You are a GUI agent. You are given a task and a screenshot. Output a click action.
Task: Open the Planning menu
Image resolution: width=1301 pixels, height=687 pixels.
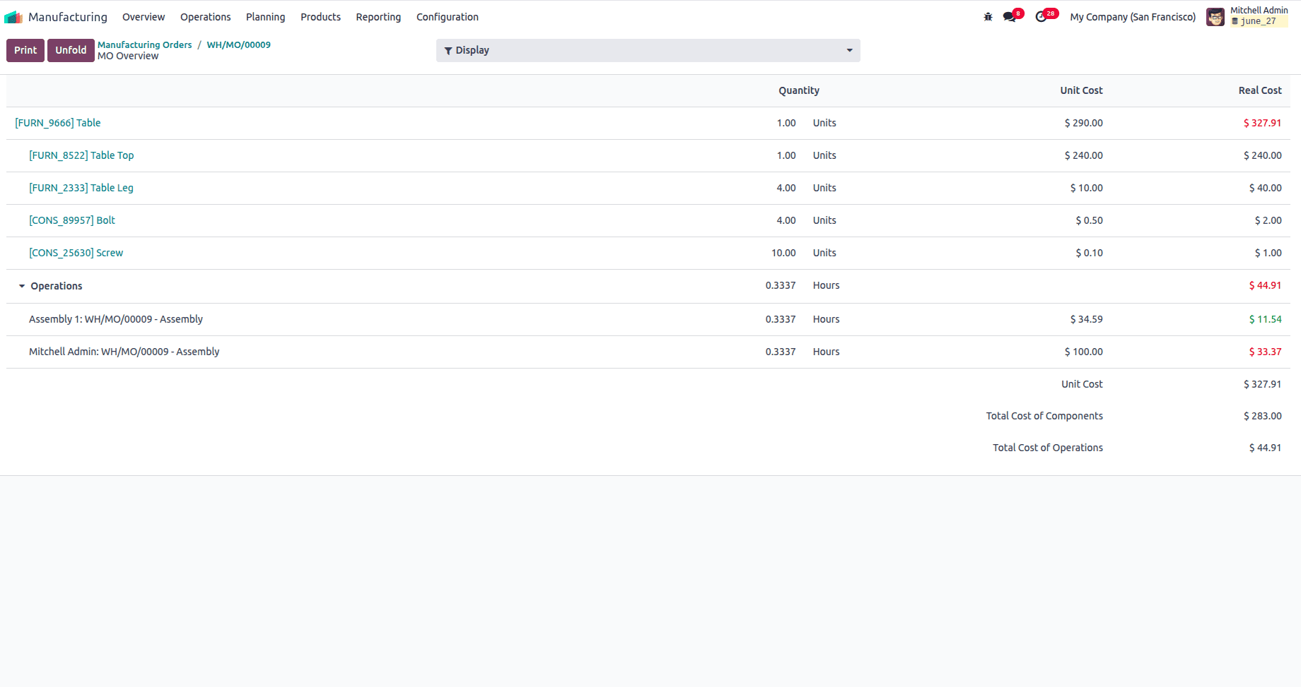266,17
